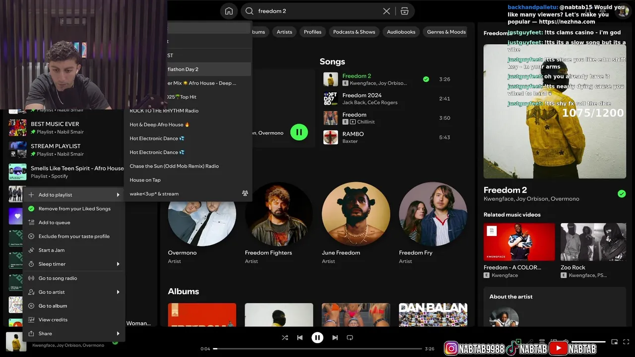Clear the search text with X icon
The image size is (635, 357).
[386, 11]
